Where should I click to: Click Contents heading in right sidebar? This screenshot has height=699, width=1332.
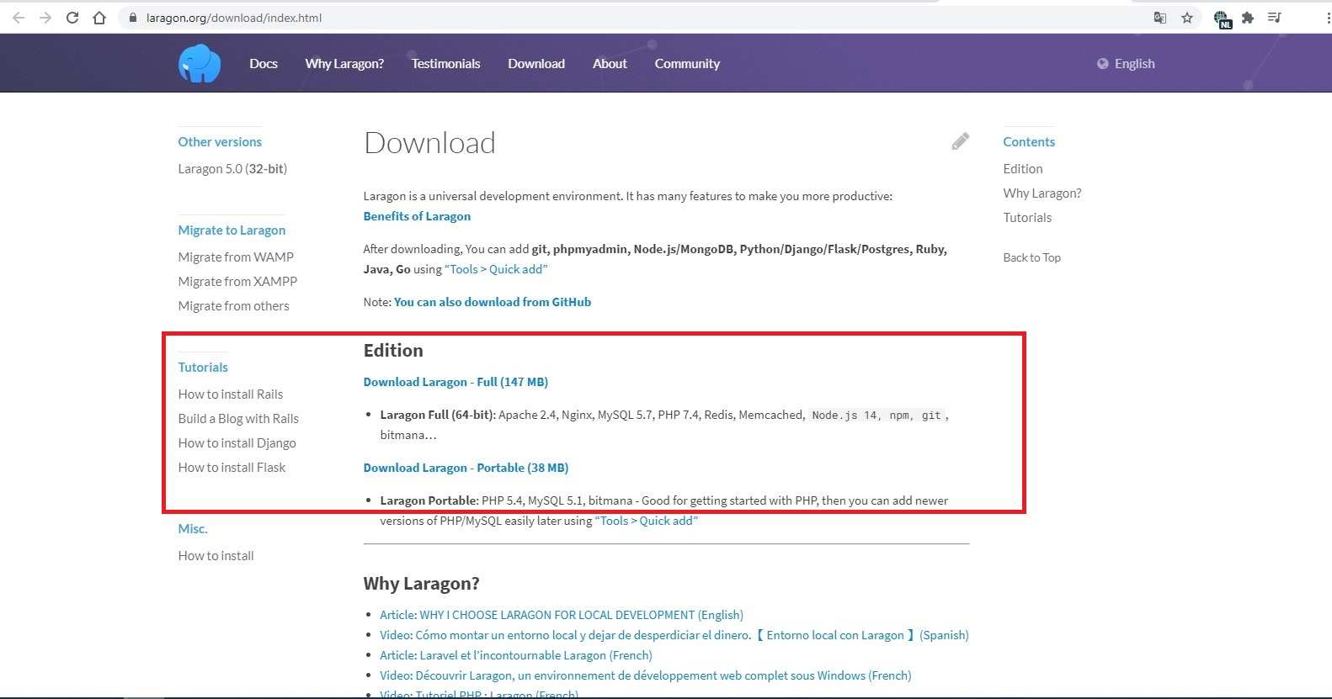coord(1029,142)
